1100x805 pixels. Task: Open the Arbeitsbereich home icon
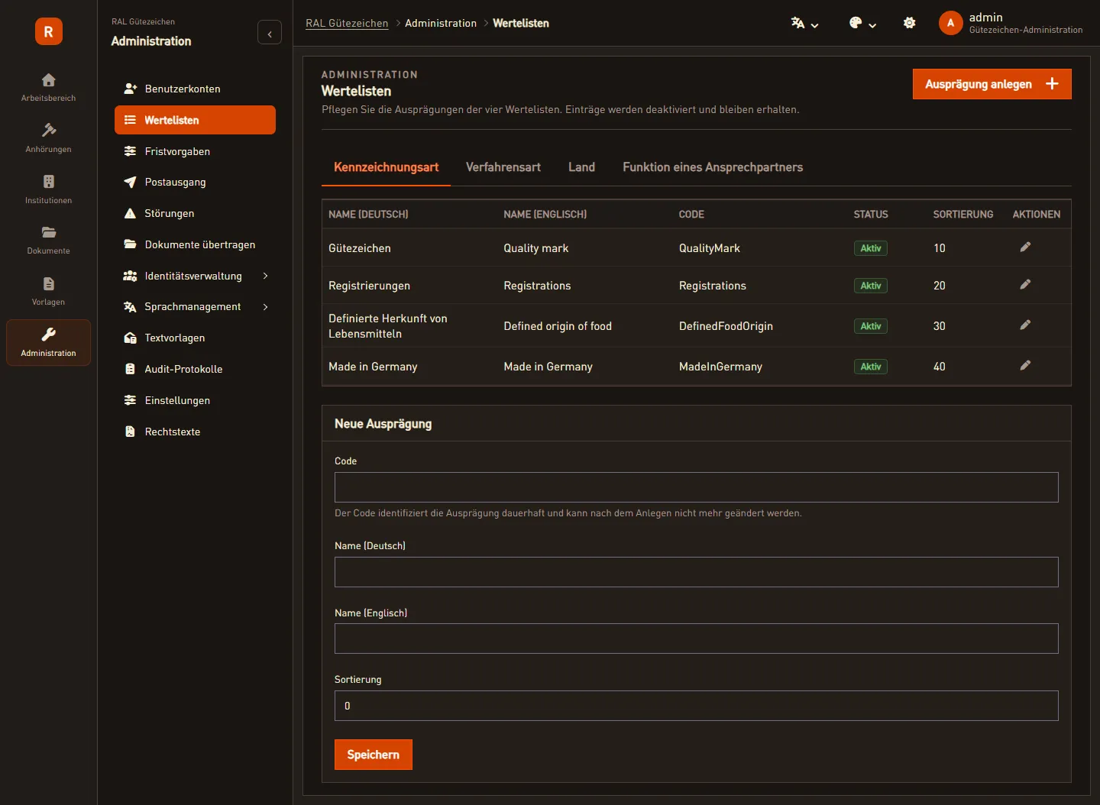pos(48,80)
